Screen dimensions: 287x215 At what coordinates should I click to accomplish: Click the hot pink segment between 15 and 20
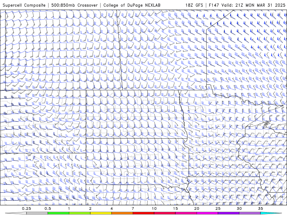(x=186, y=213)
